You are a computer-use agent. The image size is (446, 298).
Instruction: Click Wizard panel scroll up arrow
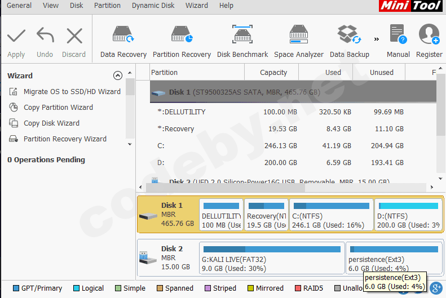(x=130, y=73)
